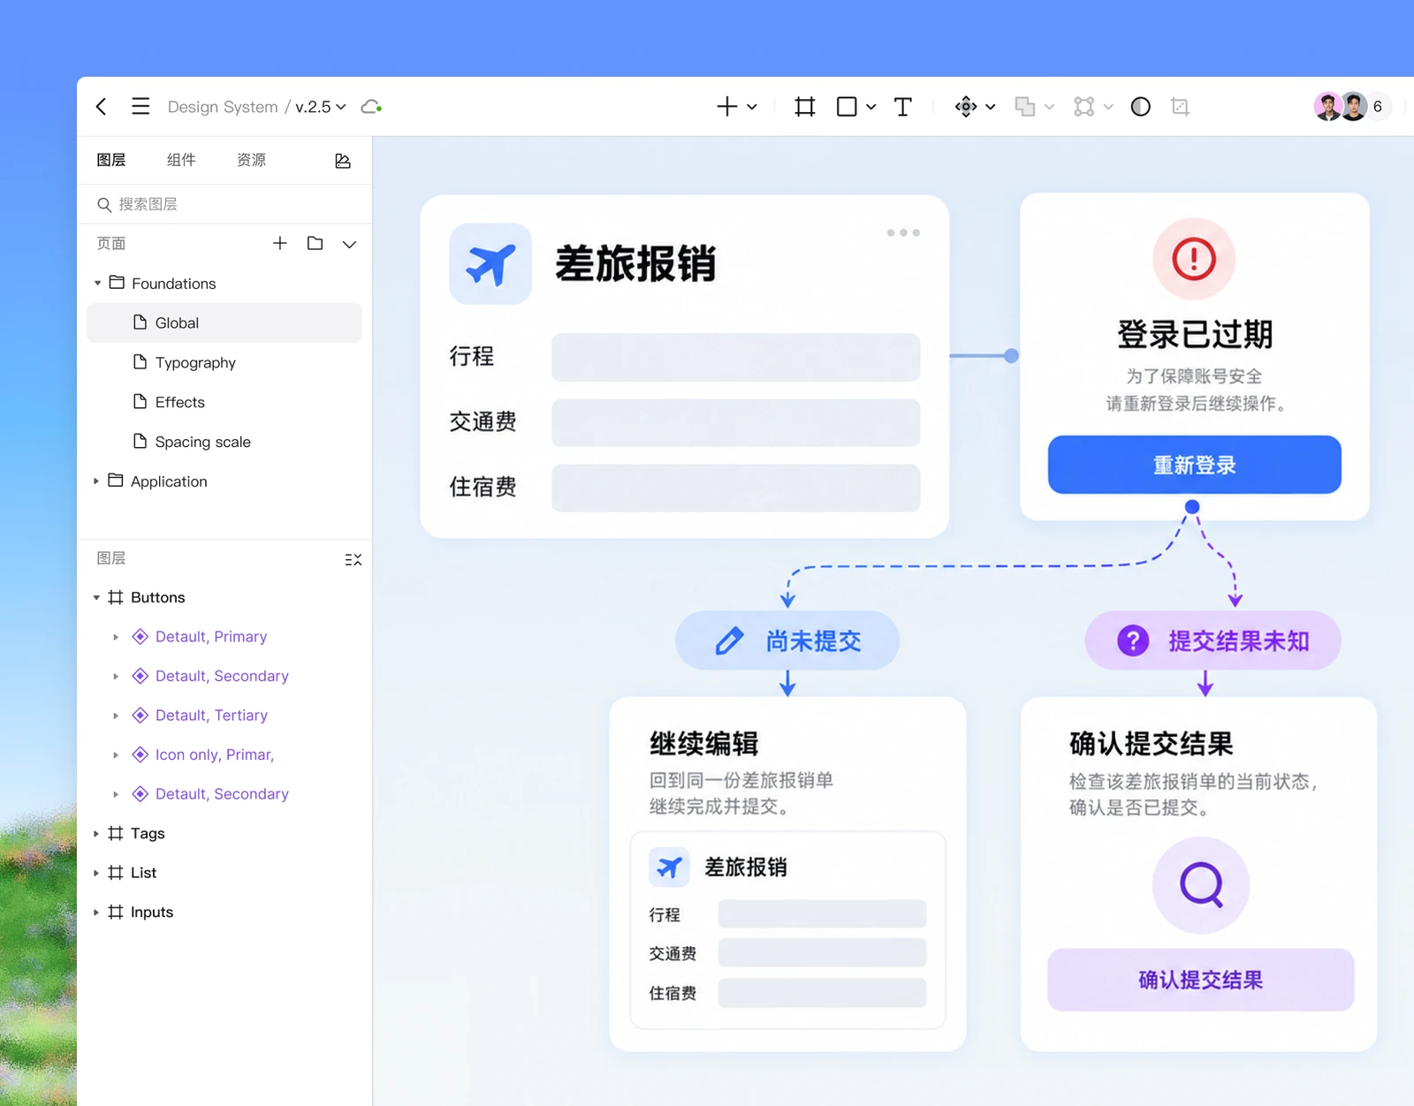Open the version v.2.5 dropdown

click(321, 107)
